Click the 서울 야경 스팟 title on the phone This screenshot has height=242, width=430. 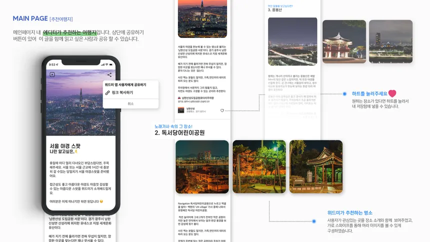click(x=65, y=146)
